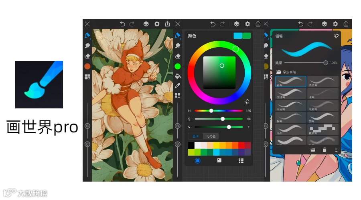Click opacity 0 knob beside 颜色 panel

(178, 144)
